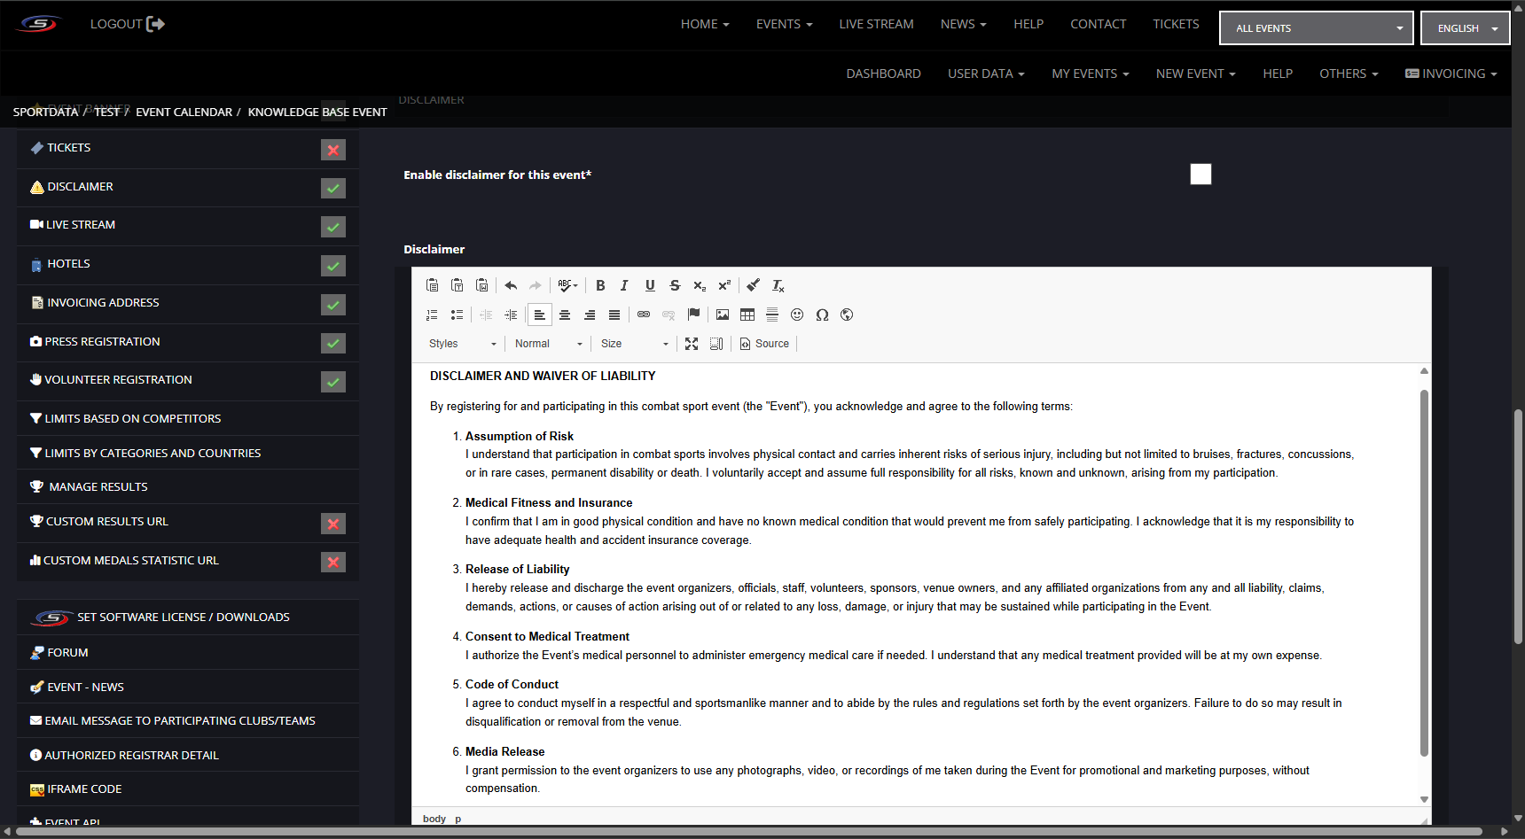Image resolution: width=1525 pixels, height=839 pixels.
Task: Align text to the left
Action: point(539,315)
